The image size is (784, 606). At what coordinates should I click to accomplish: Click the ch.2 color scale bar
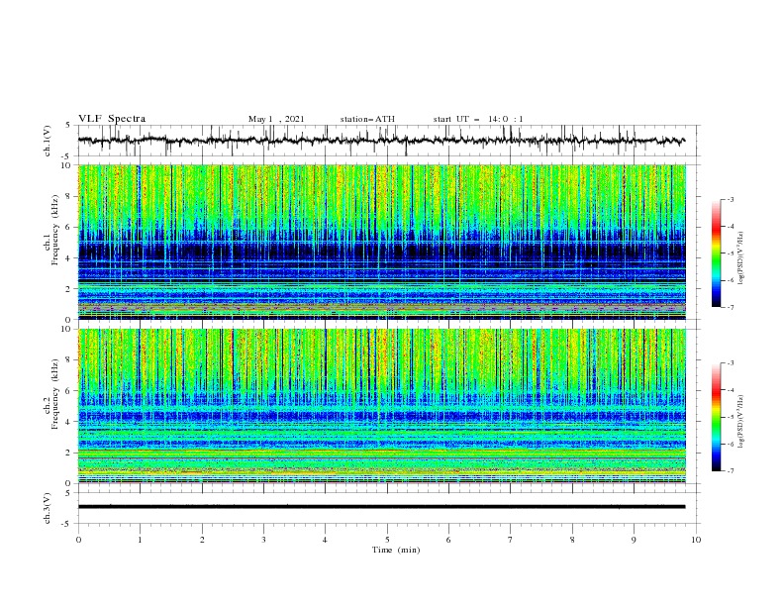pos(716,417)
